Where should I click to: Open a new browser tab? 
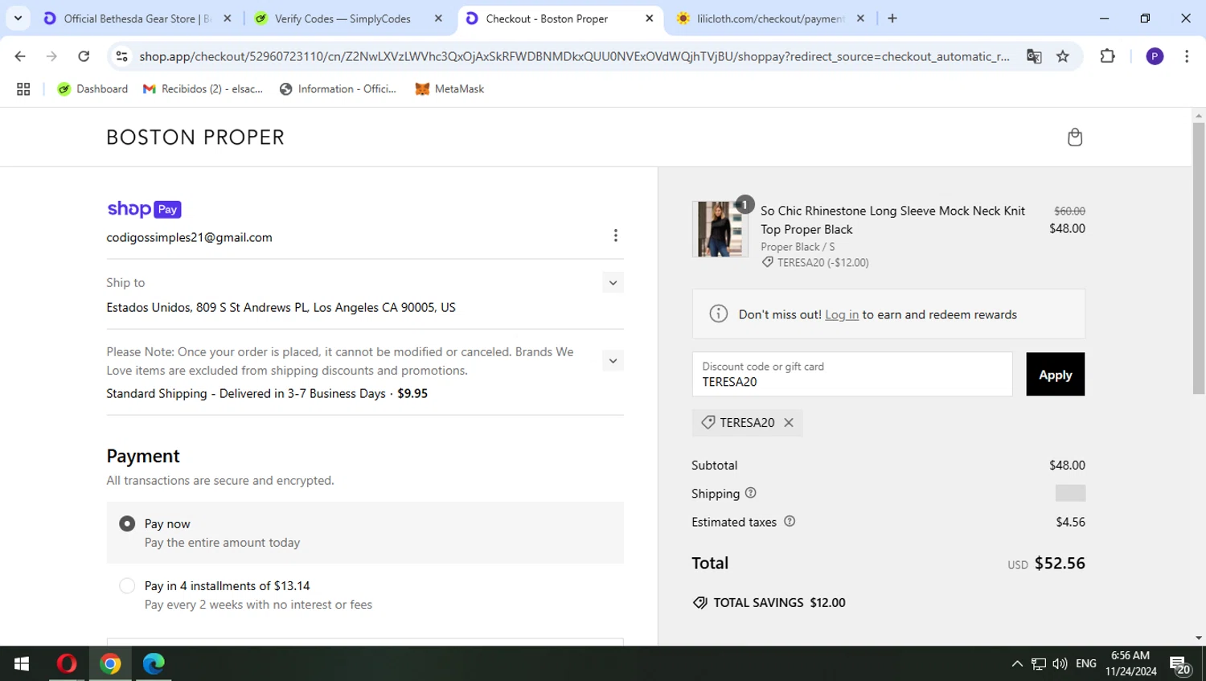coord(892,18)
